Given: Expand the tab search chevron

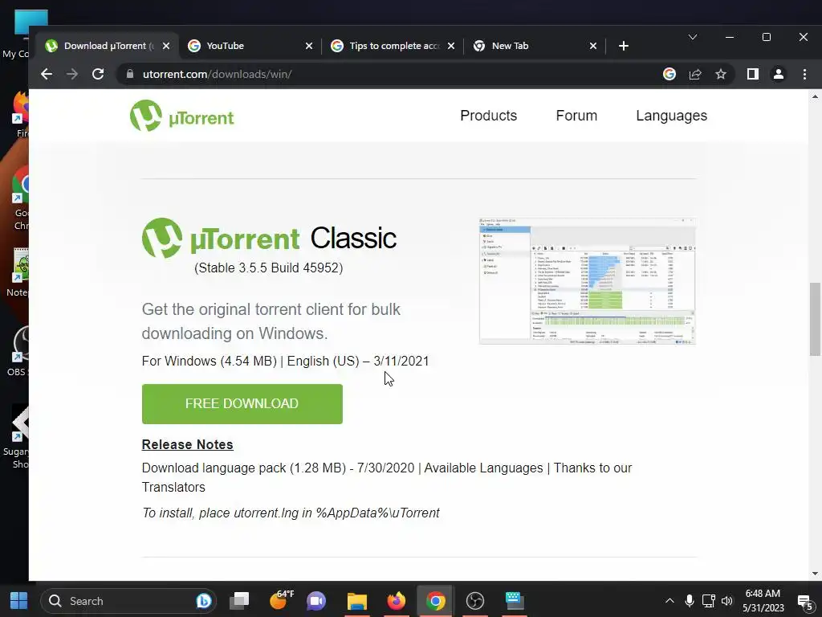Looking at the screenshot, I should coord(693,37).
